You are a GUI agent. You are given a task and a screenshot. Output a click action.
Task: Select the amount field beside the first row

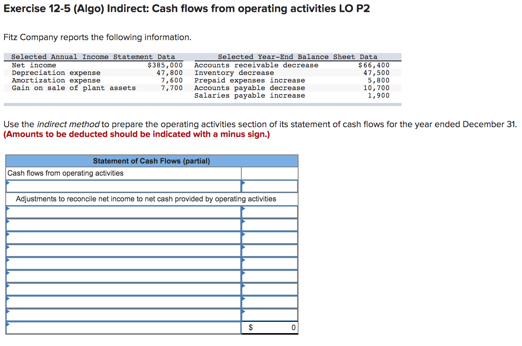click(x=269, y=186)
